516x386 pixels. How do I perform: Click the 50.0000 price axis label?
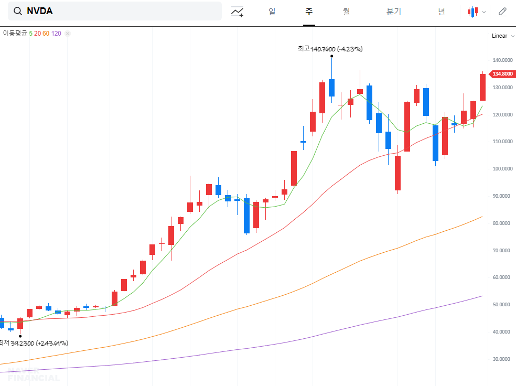coord(501,305)
